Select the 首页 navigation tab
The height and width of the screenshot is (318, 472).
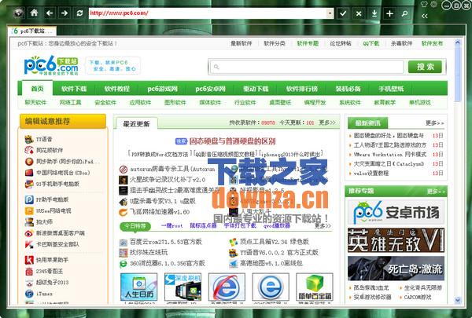coord(37,89)
